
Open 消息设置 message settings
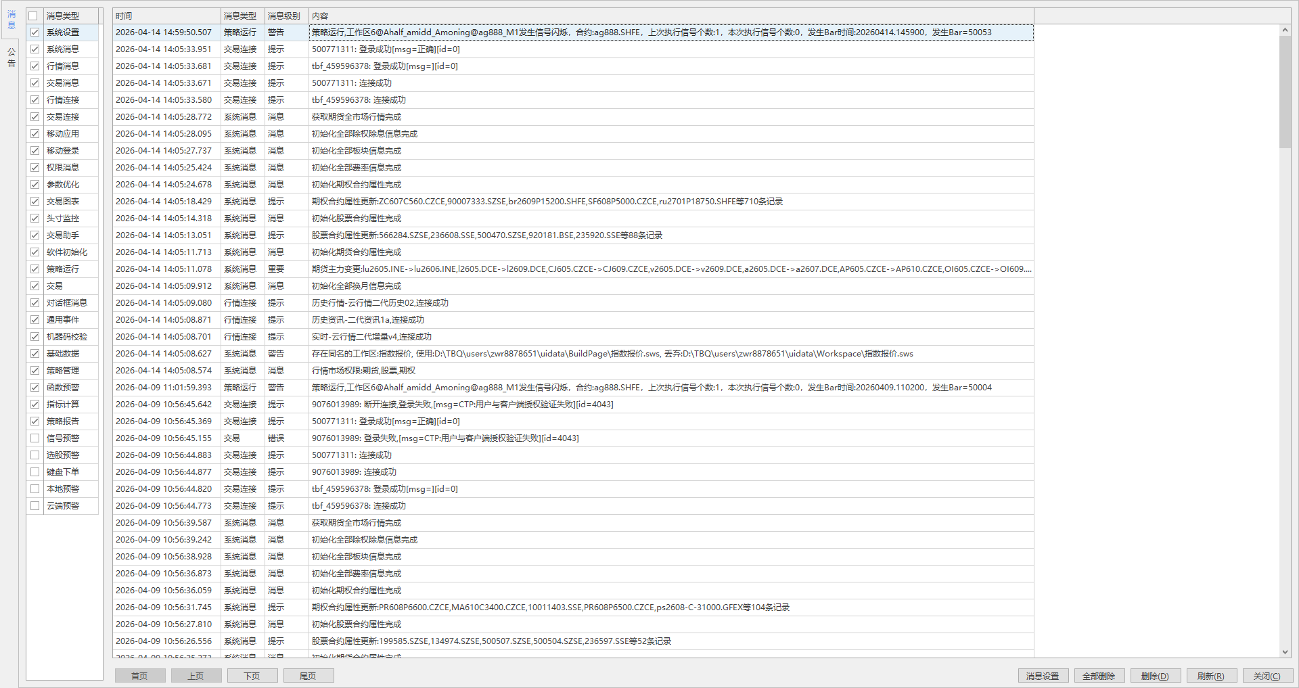coord(1043,676)
